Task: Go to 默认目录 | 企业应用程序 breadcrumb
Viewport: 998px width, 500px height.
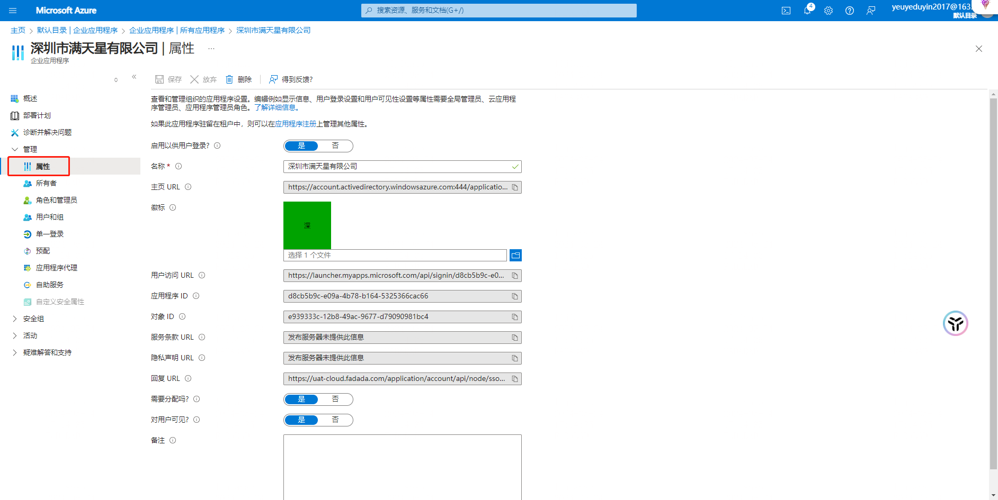Action: pyautogui.click(x=77, y=30)
